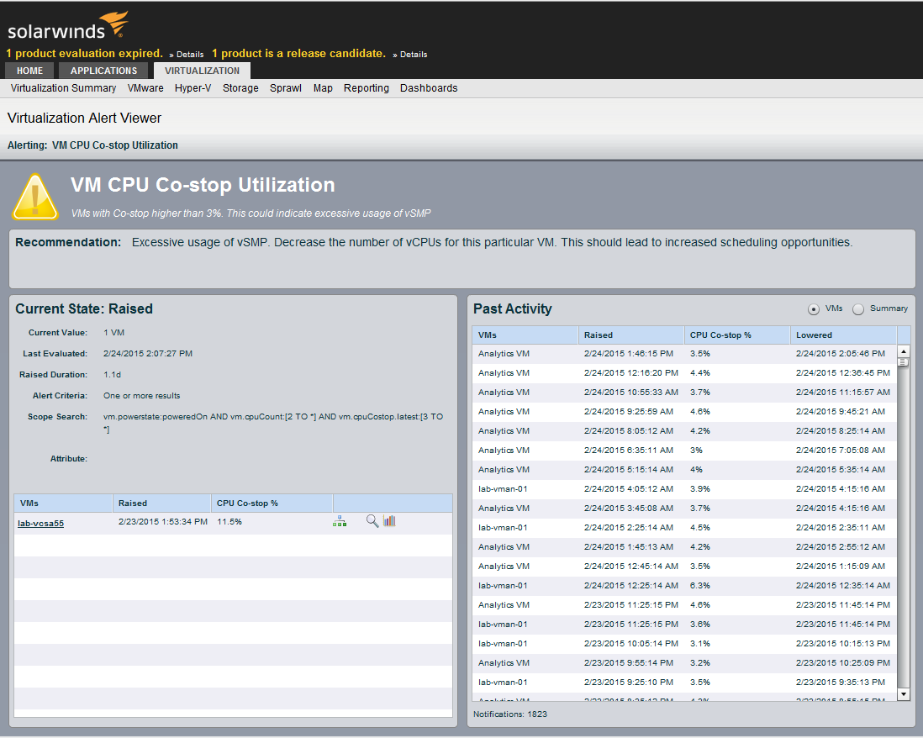Image resolution: width=923 pixels, height=738 pixels.
Task: Select lab-vman-01 row raised 2/23/2015 10:05:14 PM
Action: pyautogui.click(x=684, y=644)
